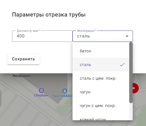Click the Сохранить button
The height and width of the screenshot is (126, 146).
tap(23, 59)
